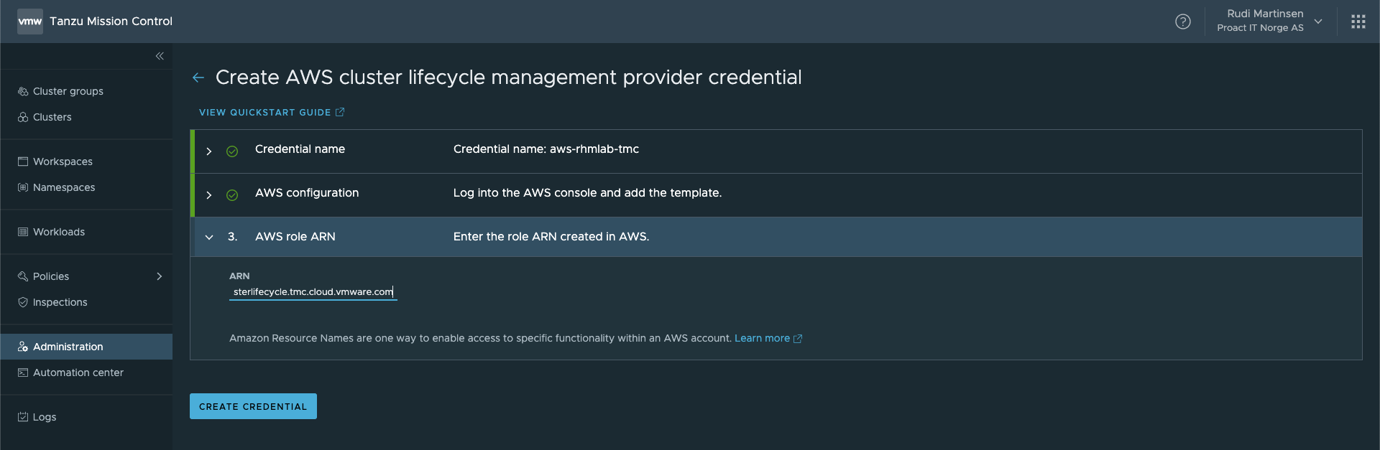Viewport: 1380px width, 450px height.
Task: Open Workspaces in the sidebar
Action: tap(63, 161)
